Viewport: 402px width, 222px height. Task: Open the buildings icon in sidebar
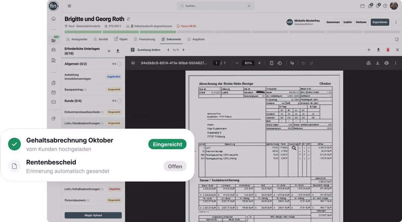(x=54, y=60)
